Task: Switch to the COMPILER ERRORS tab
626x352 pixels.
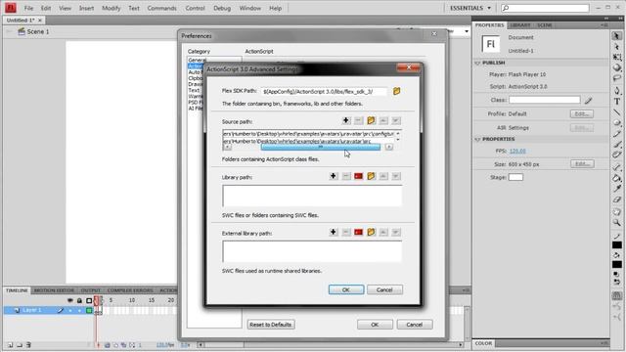Action: click(x=130, y=290)
